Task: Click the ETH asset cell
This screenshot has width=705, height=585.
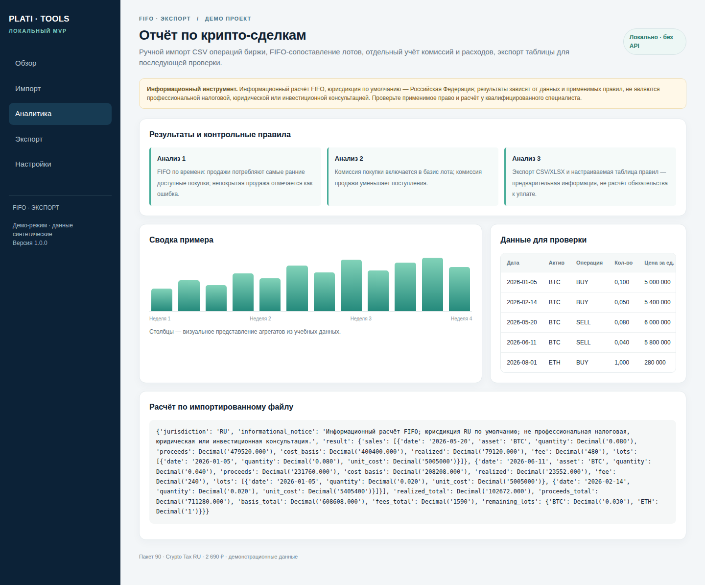Action: 555,363
